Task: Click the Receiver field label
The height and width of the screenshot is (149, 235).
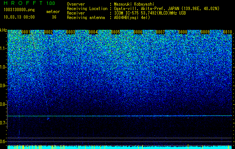Action: point(76,13)
